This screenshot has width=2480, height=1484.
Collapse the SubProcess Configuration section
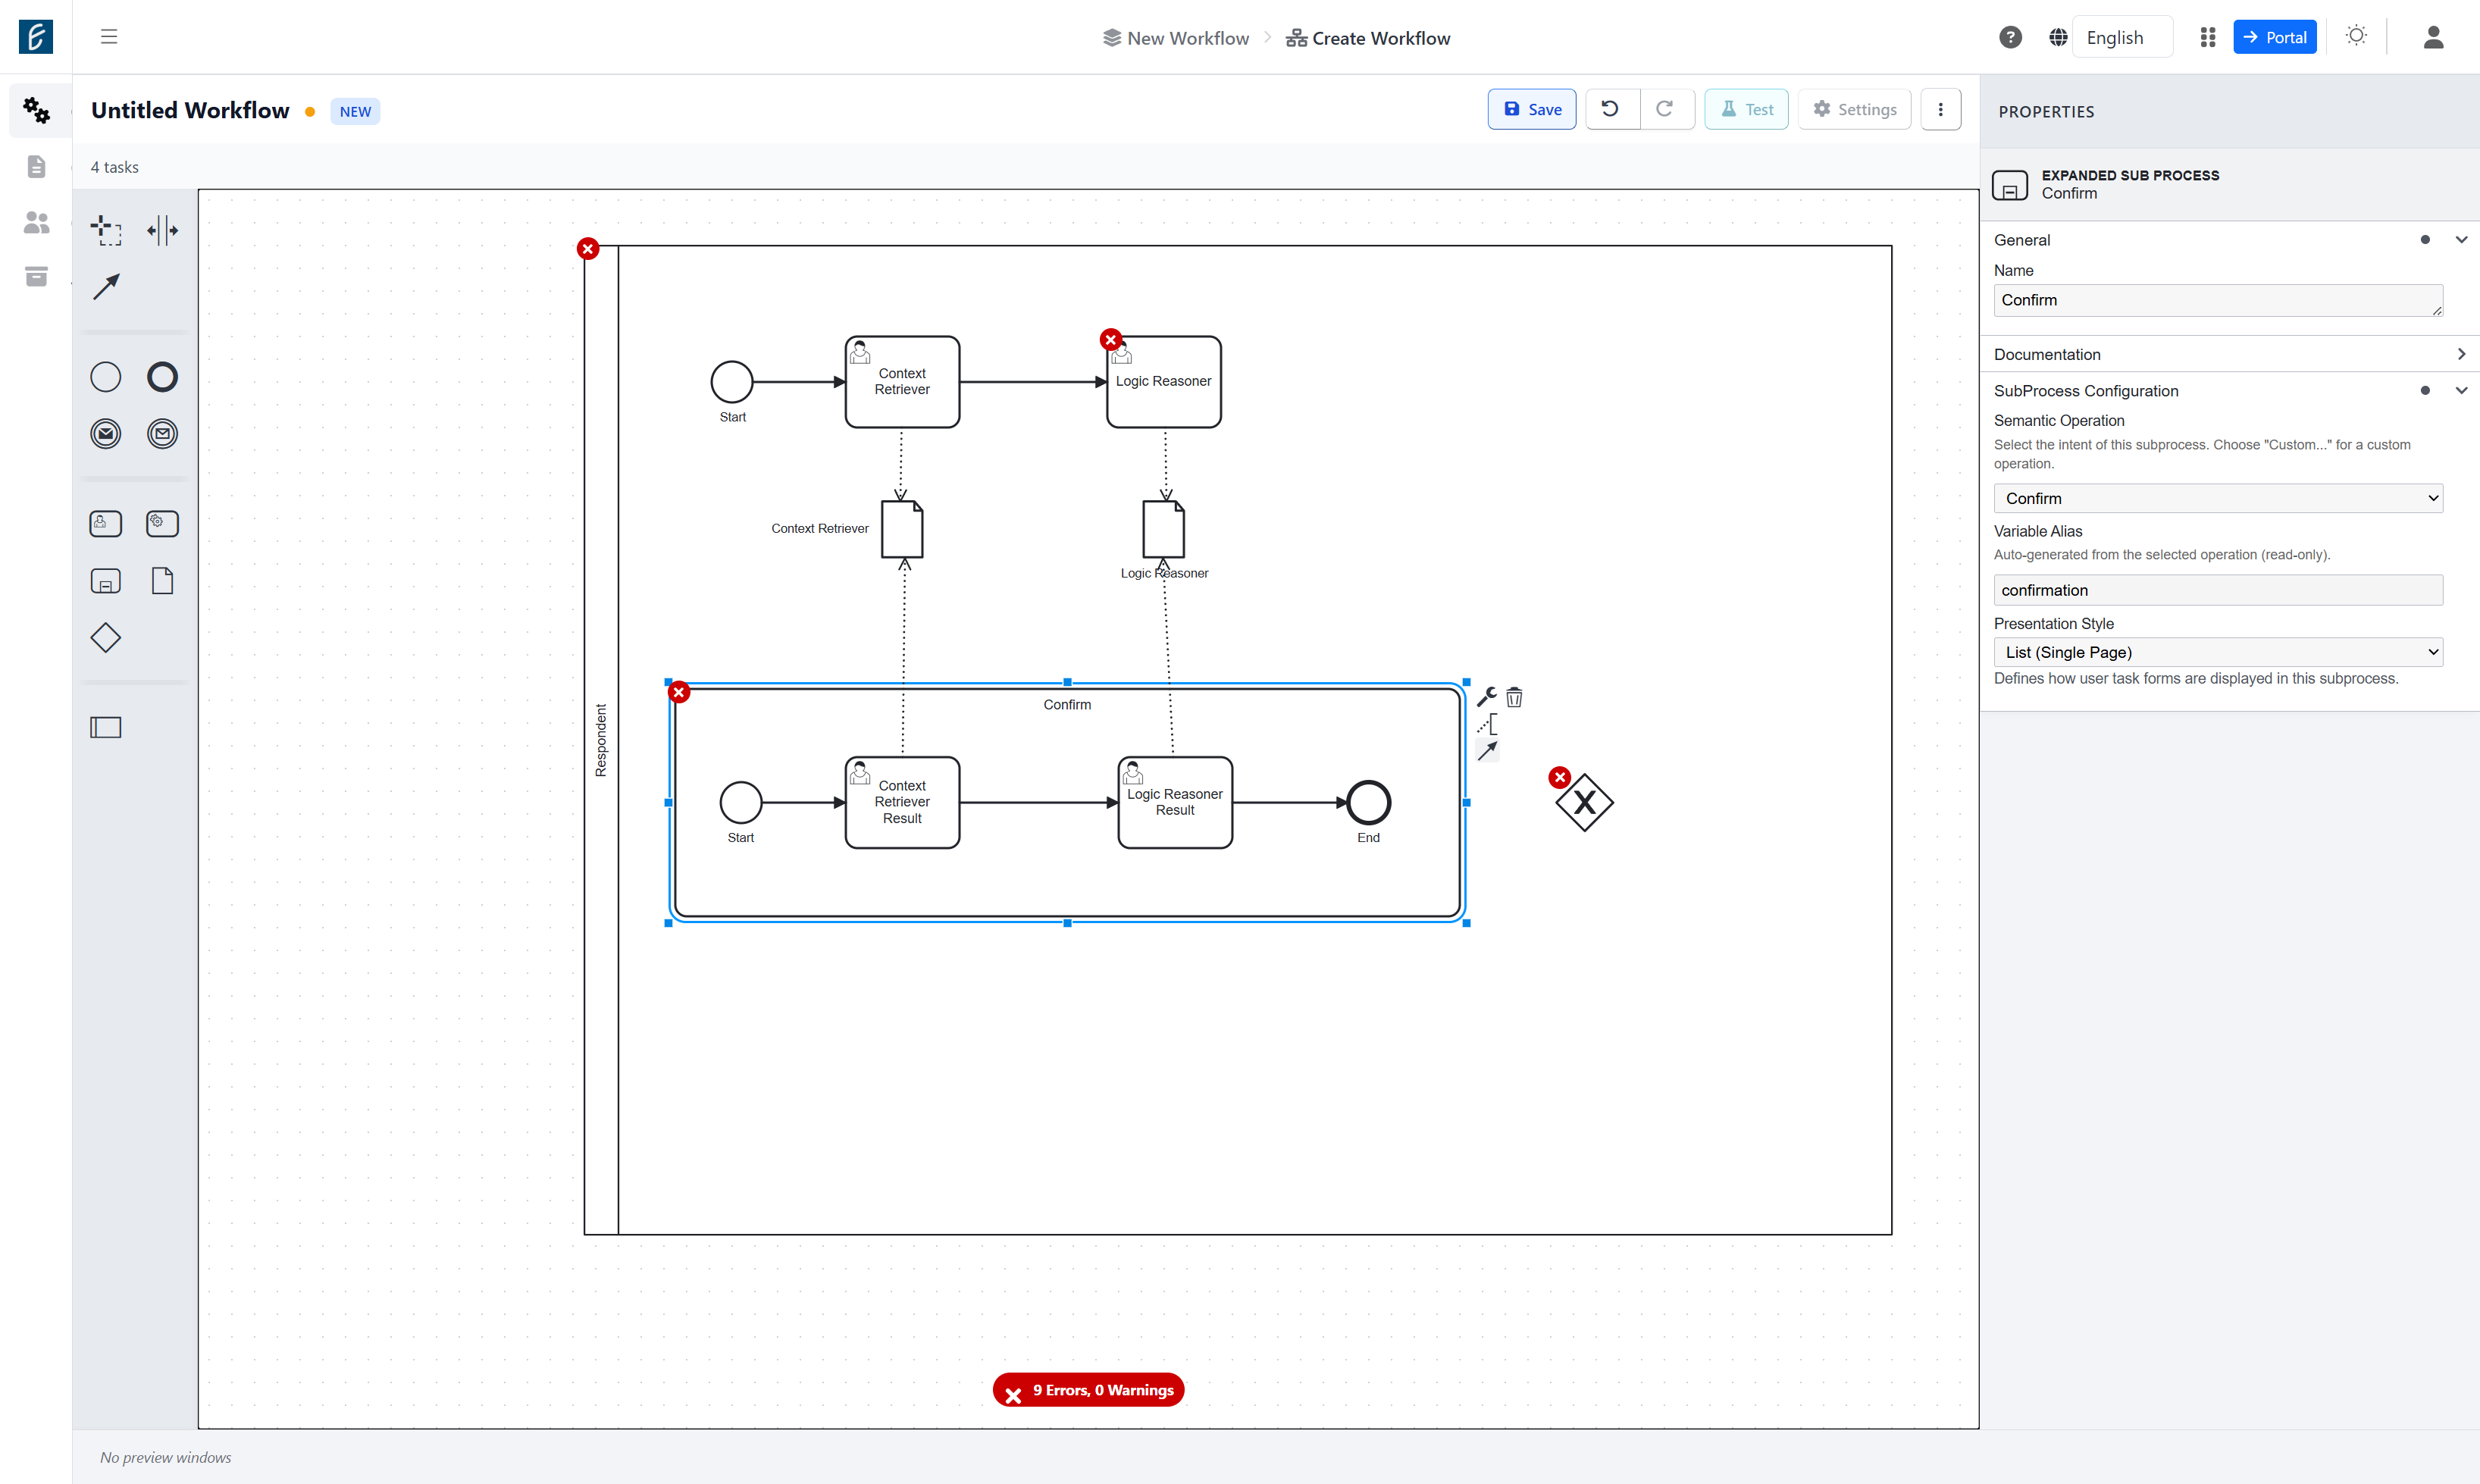tap(2461, 391)
